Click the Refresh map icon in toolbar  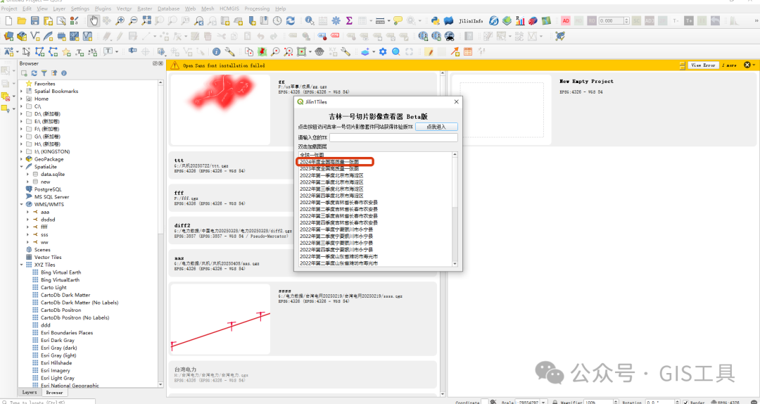click(291, 21)
